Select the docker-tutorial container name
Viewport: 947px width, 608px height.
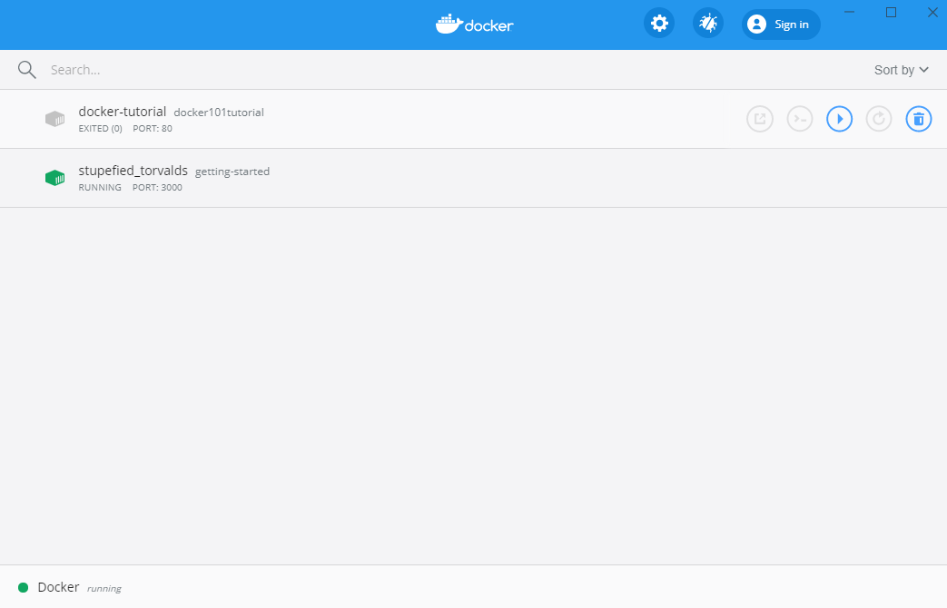pyautogui.click(x=122, y=112)
